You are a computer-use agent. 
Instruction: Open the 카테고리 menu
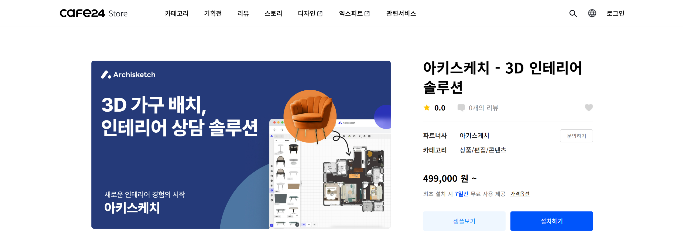177,13
